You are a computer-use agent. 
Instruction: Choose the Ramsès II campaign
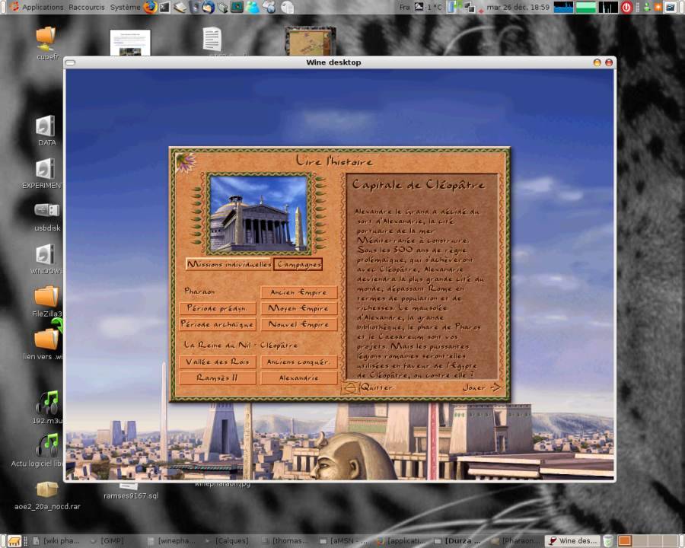click(218, 378)
